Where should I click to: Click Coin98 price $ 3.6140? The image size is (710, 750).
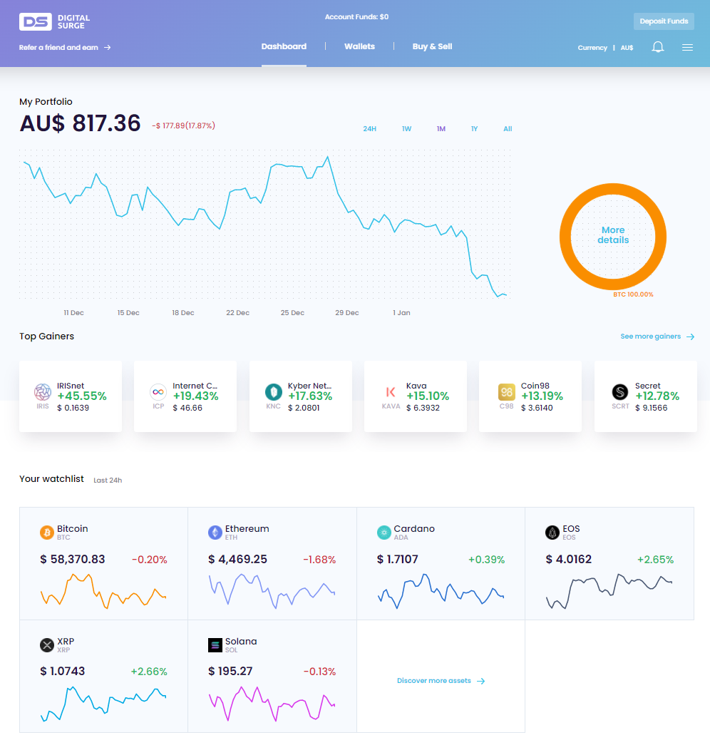pyautogui.click(x=537, y=408)
